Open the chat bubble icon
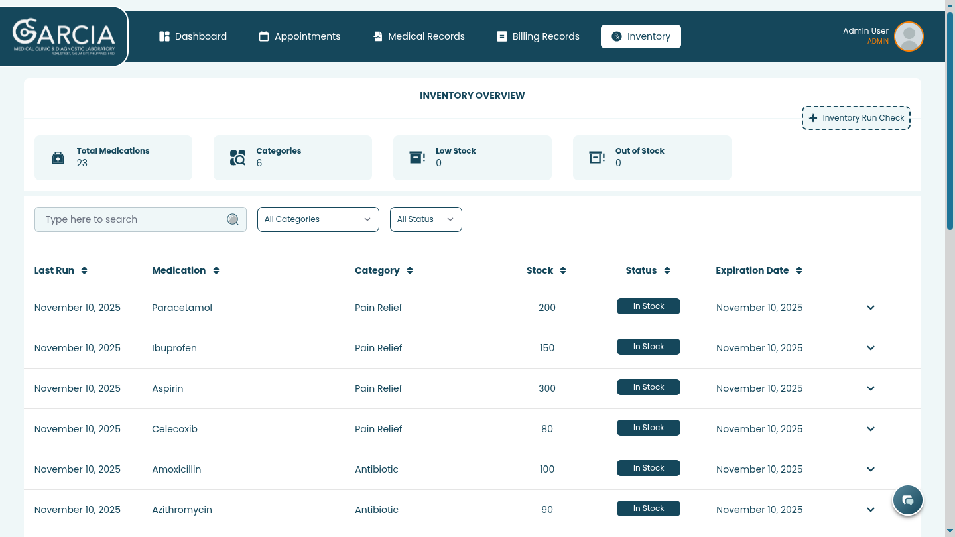 908,500
